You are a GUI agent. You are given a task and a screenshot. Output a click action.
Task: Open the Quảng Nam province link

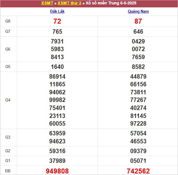pos(138,11)
